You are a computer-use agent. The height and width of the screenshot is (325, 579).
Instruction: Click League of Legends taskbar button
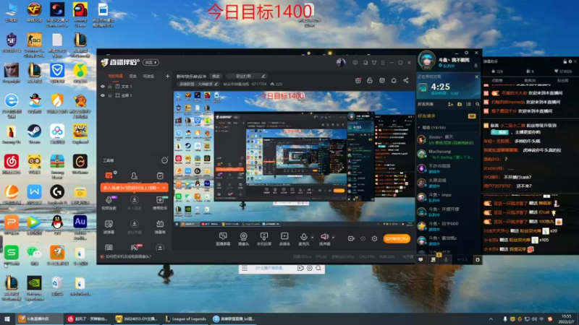tap(185, 318)
